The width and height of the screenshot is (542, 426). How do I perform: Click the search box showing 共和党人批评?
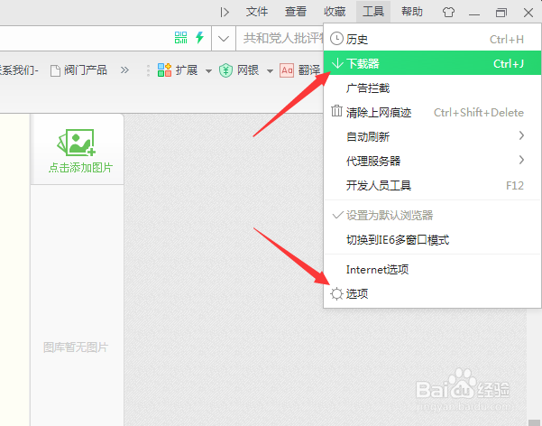pyautogui.click(x=280, y=38)
